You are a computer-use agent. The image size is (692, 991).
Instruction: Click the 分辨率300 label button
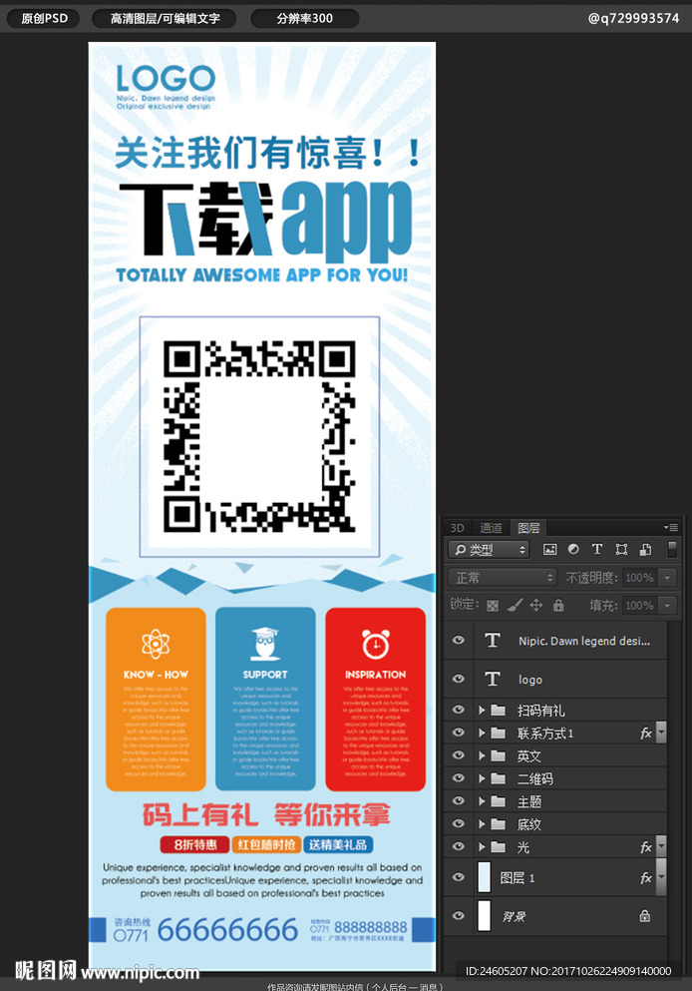pos(305,18)
